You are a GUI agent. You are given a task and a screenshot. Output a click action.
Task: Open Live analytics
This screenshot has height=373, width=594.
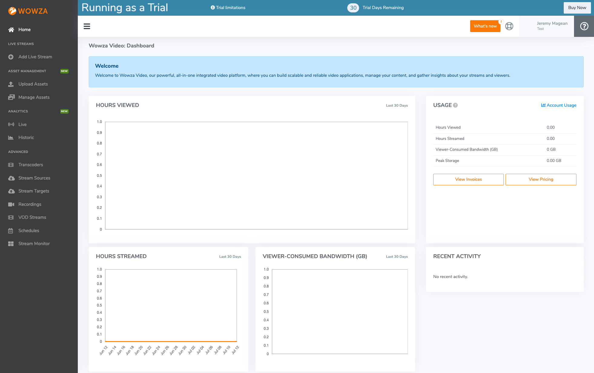[x=22, y=125]
